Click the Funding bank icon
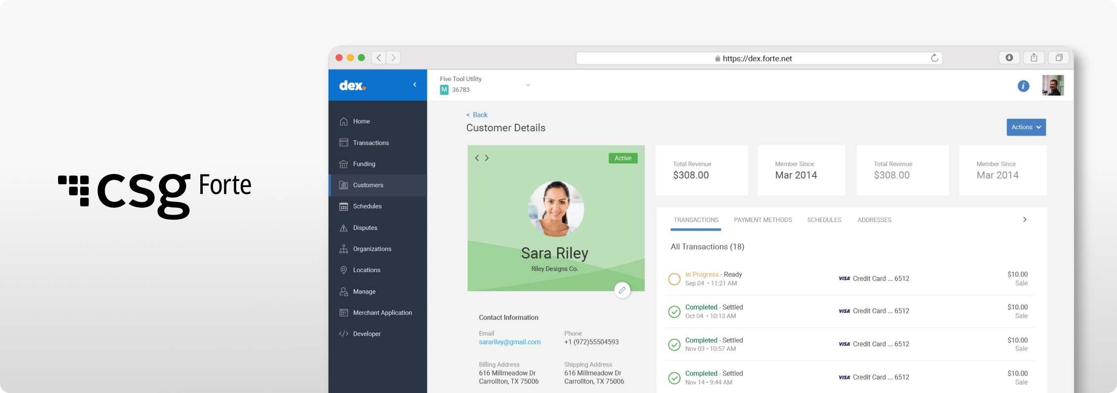1117x393 pixels. [x=344, y=164]
